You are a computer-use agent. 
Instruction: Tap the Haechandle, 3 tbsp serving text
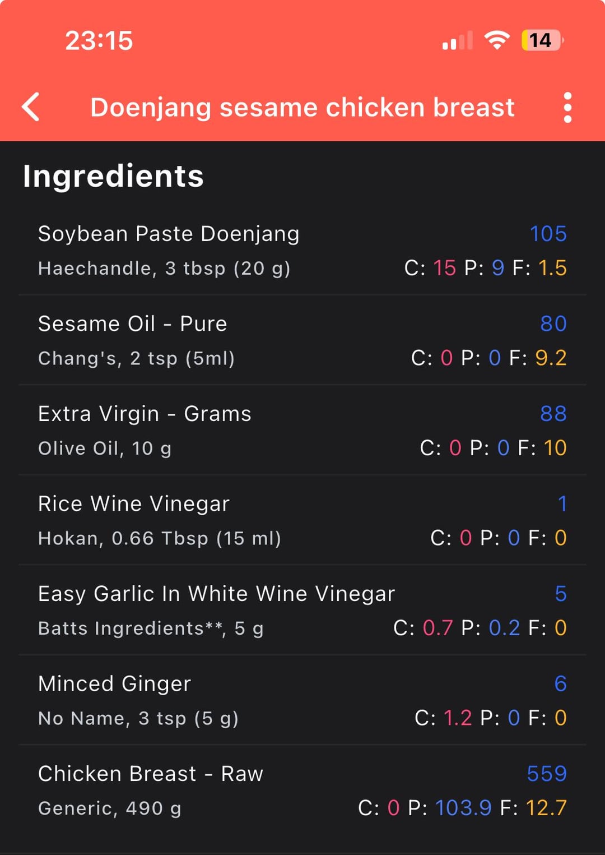[x=164, y=269]
